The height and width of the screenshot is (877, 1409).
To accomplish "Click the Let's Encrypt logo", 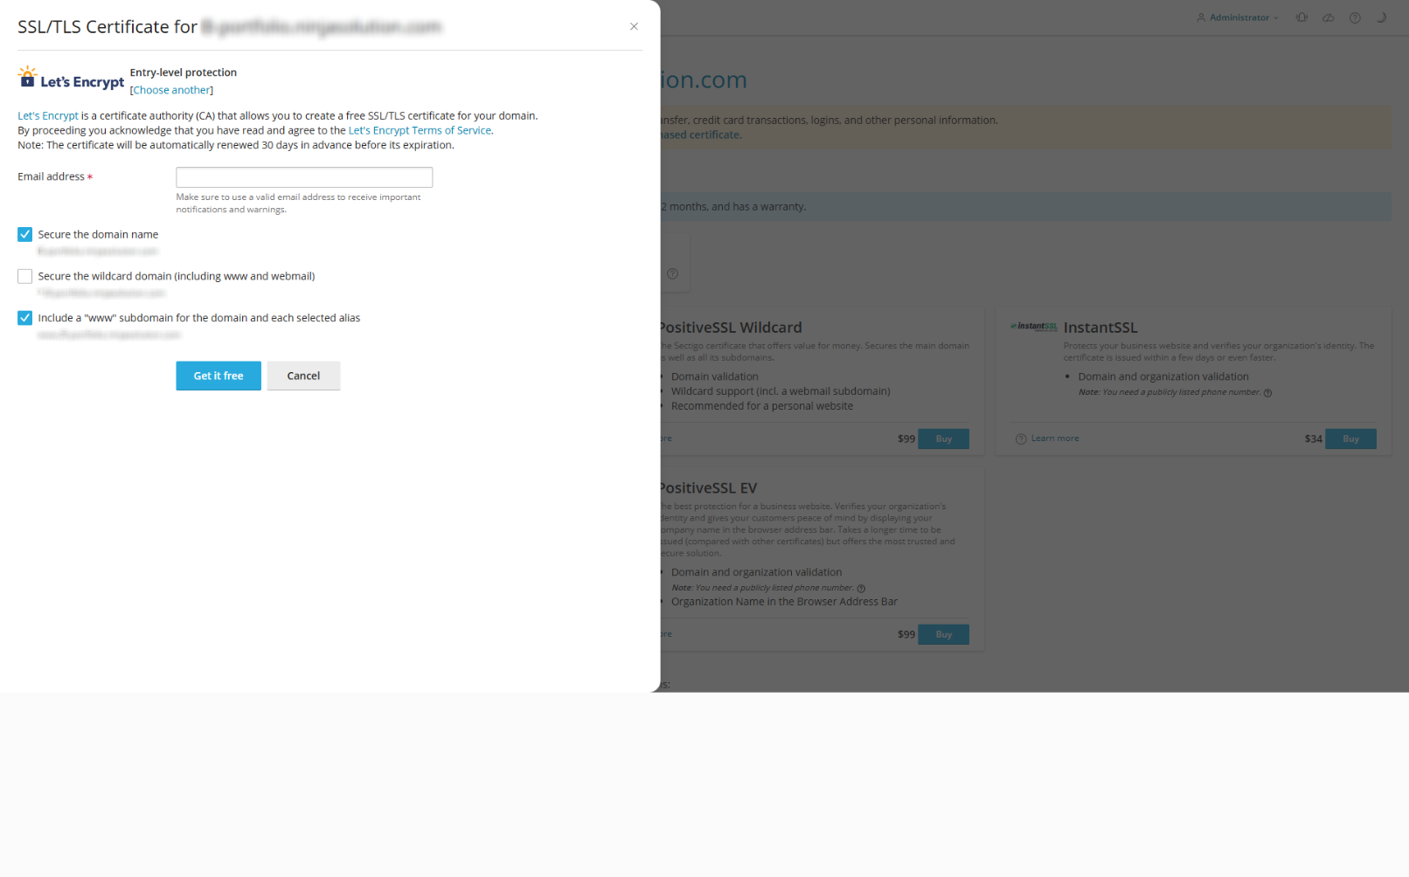I will coord(72,79).
